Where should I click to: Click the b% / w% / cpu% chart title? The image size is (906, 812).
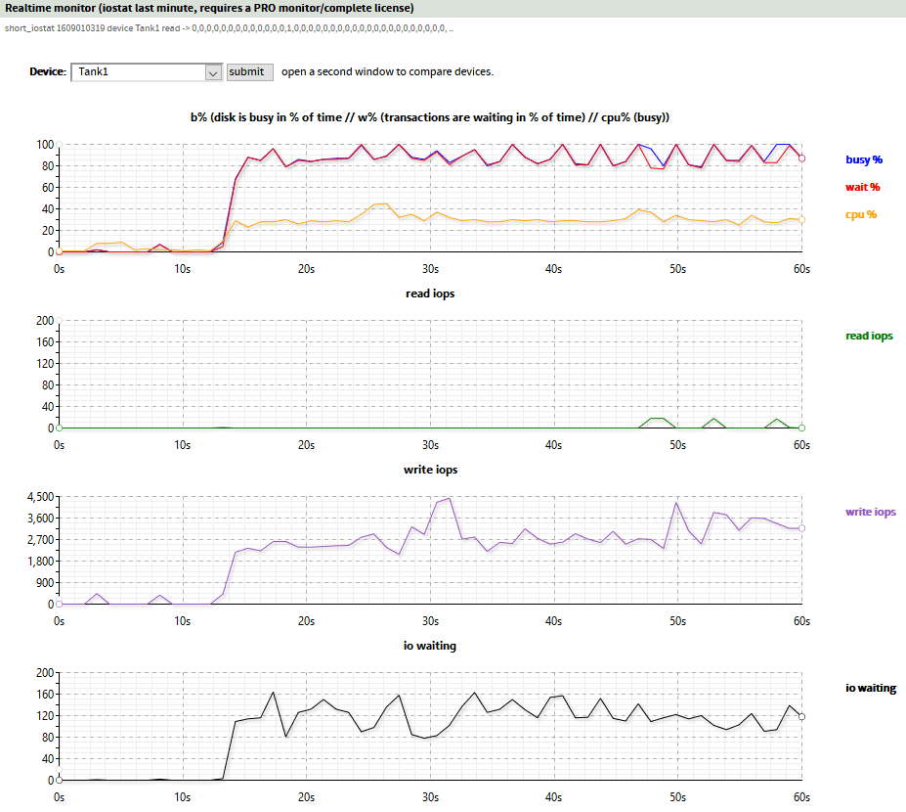click(x=430, y=117)
